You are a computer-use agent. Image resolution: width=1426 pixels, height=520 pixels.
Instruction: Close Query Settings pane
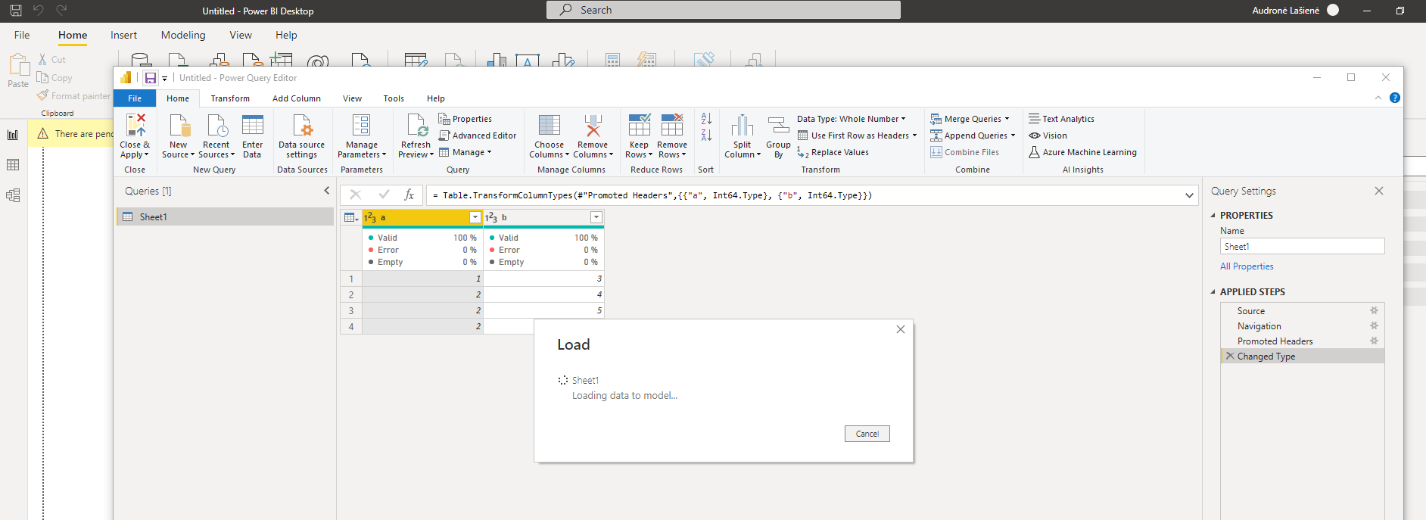pos(1379,191)
